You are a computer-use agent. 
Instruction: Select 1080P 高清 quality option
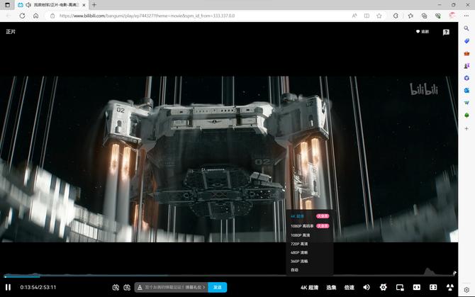(x=301, y=235)
